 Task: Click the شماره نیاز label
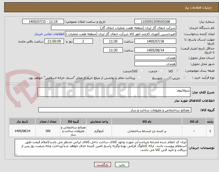(x=207, y=22)
